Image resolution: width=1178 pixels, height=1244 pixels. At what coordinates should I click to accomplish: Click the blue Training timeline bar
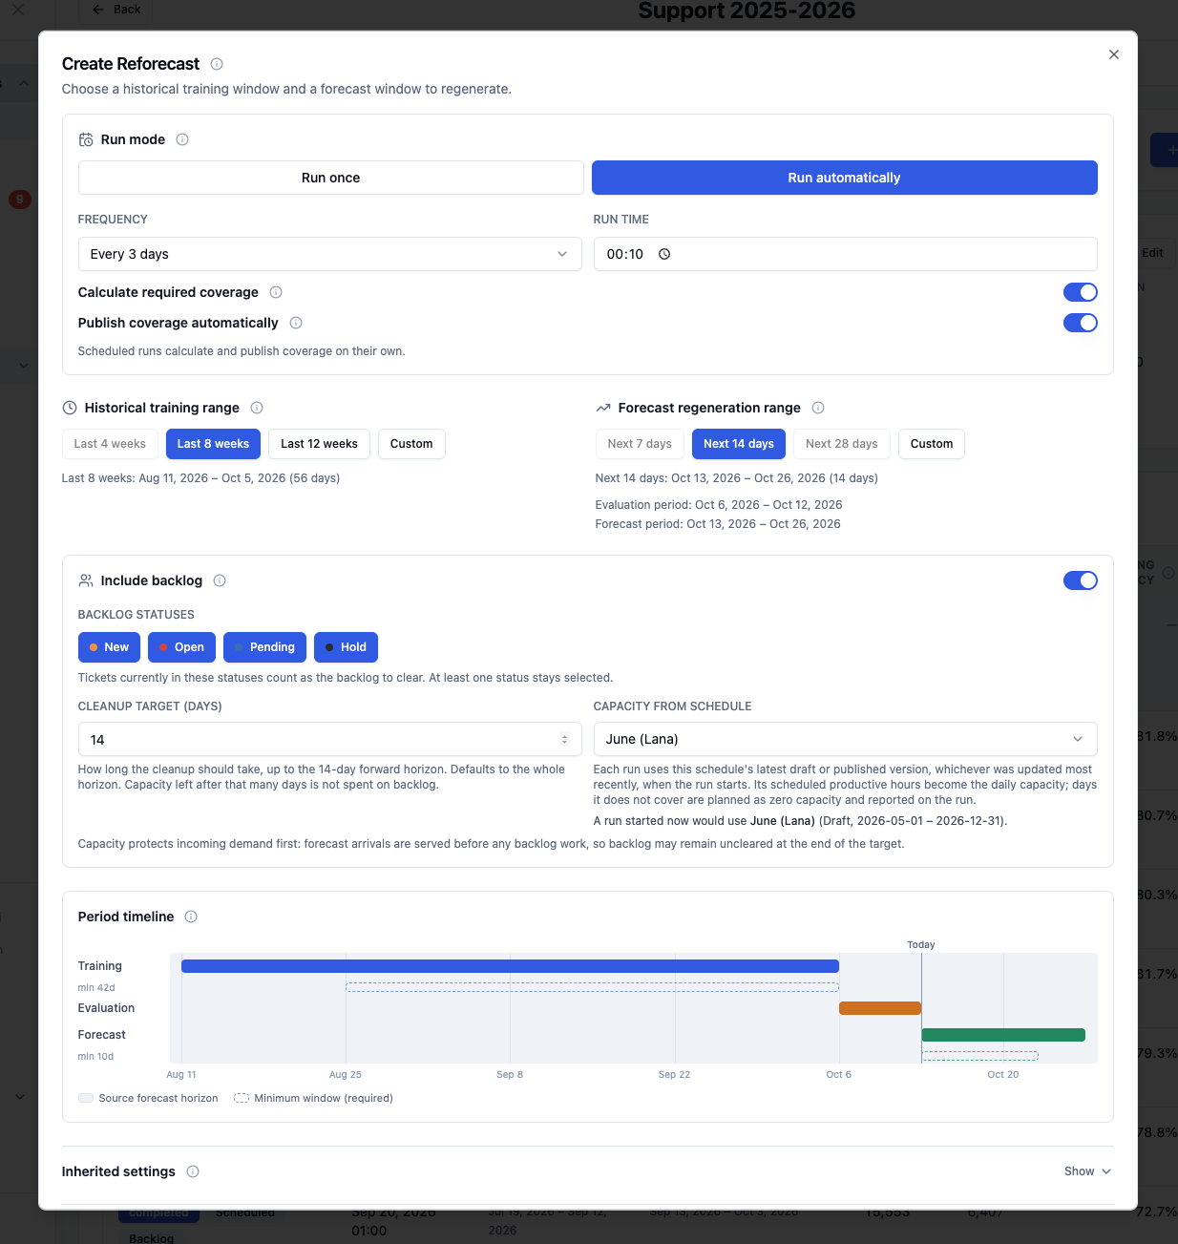(x=510, y=966)
